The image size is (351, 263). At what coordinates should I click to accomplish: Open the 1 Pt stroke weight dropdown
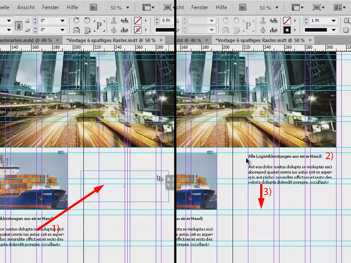(x=334, y=21)
